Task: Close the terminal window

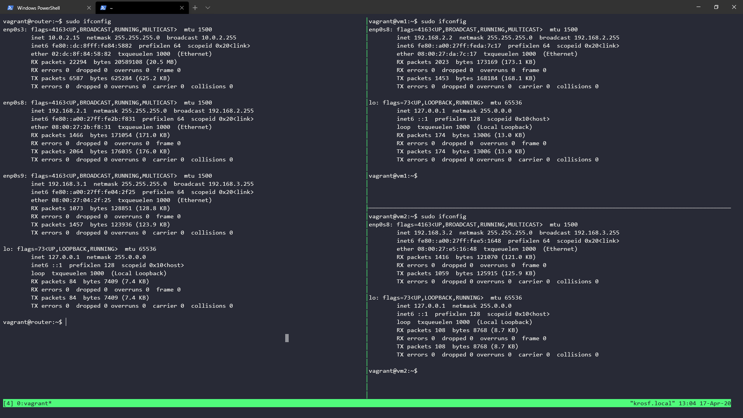Action: pyautogui.click(x=734, y=7)
